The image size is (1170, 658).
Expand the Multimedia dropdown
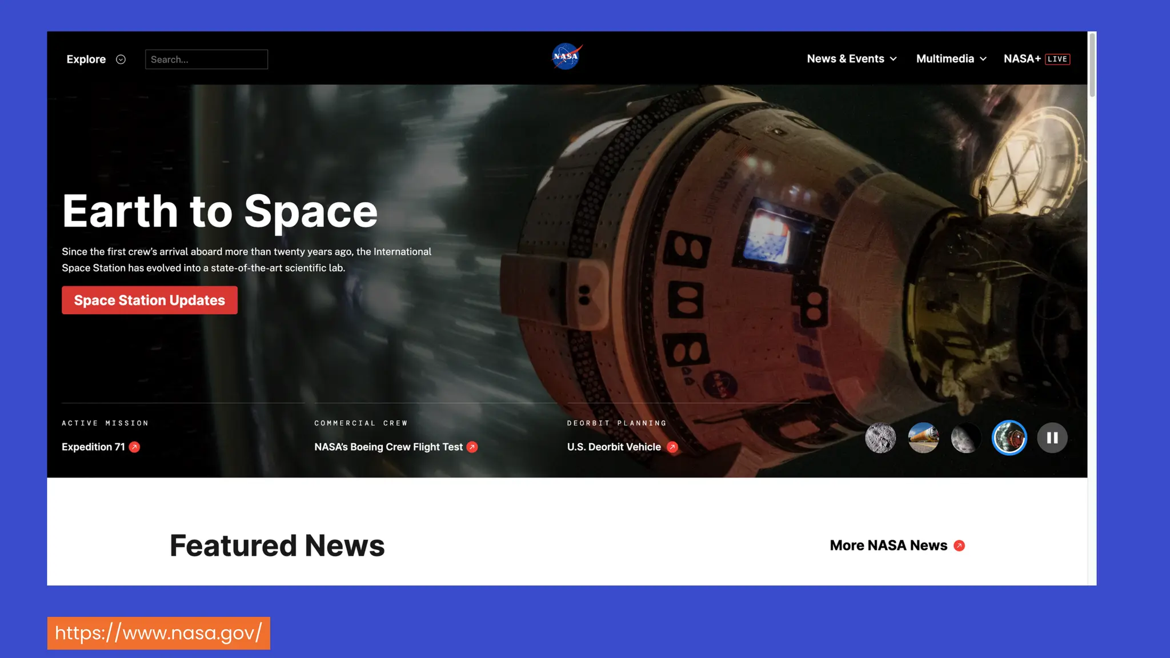tap(951, 59)
